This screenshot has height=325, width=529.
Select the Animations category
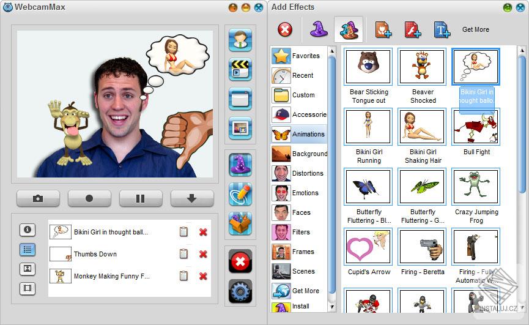[298, 134]
